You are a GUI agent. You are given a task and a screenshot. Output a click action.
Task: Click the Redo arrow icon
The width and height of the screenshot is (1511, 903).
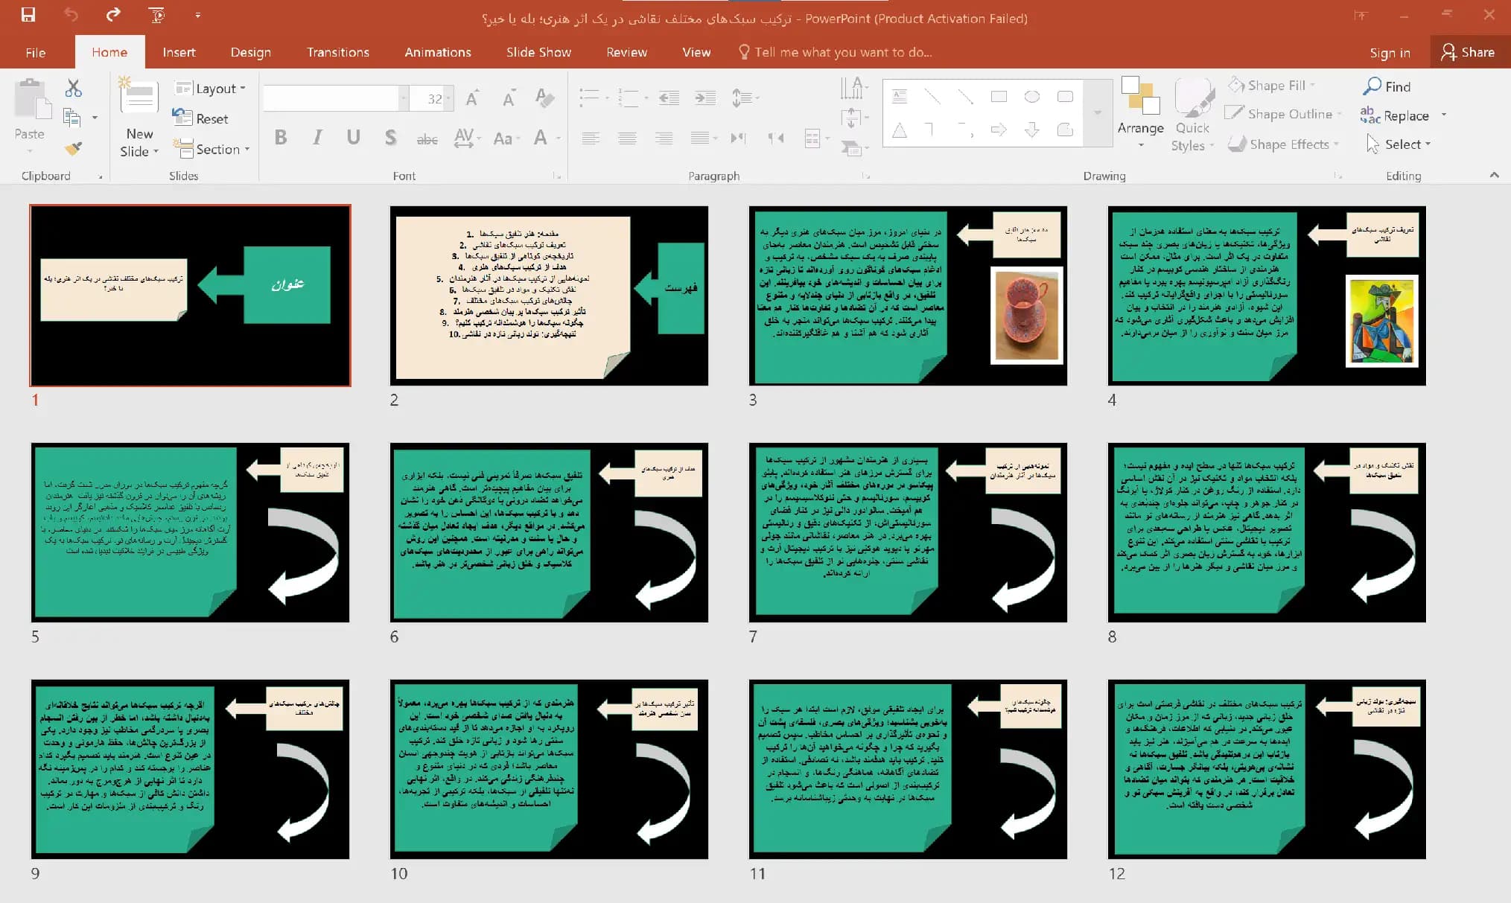pyautogui.click(x=113, y=15)
